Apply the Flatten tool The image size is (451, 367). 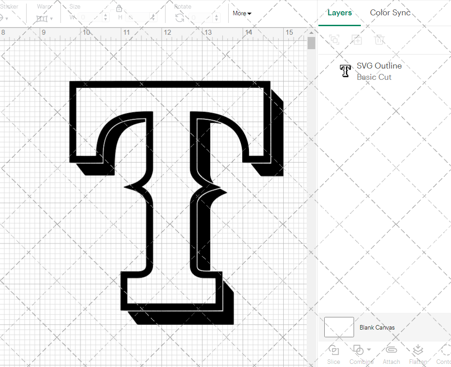(x=418, y=355)
